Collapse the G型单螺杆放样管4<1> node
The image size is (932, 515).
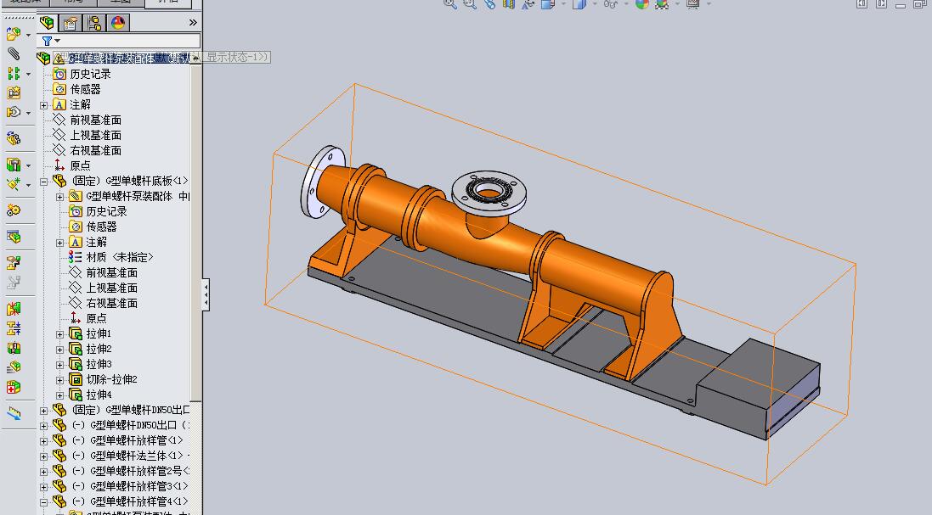(44, 502)
